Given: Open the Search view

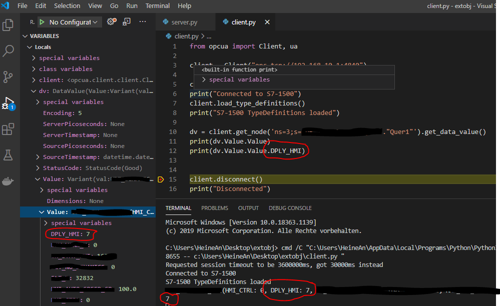Looking at the screenshot, I should pos(8,50).
